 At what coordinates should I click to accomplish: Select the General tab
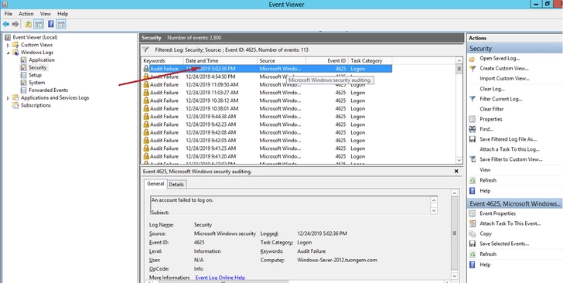155,183
